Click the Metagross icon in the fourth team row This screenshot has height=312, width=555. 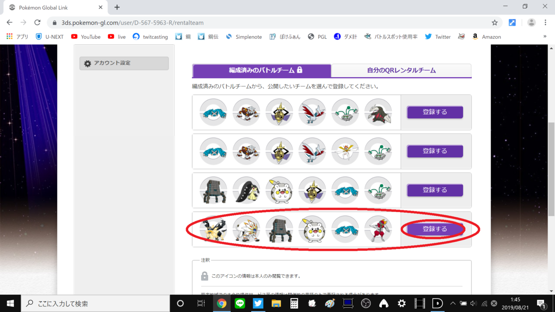coord(345,229)
